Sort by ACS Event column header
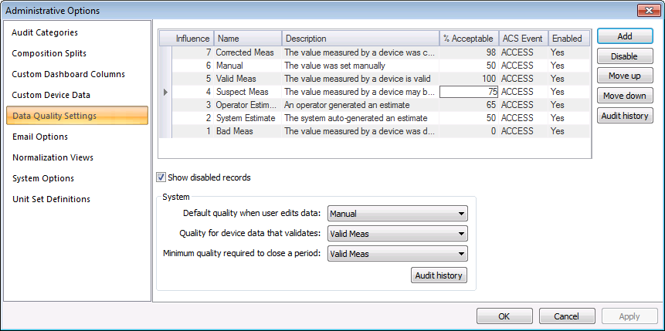 click(x=524, y=39)
